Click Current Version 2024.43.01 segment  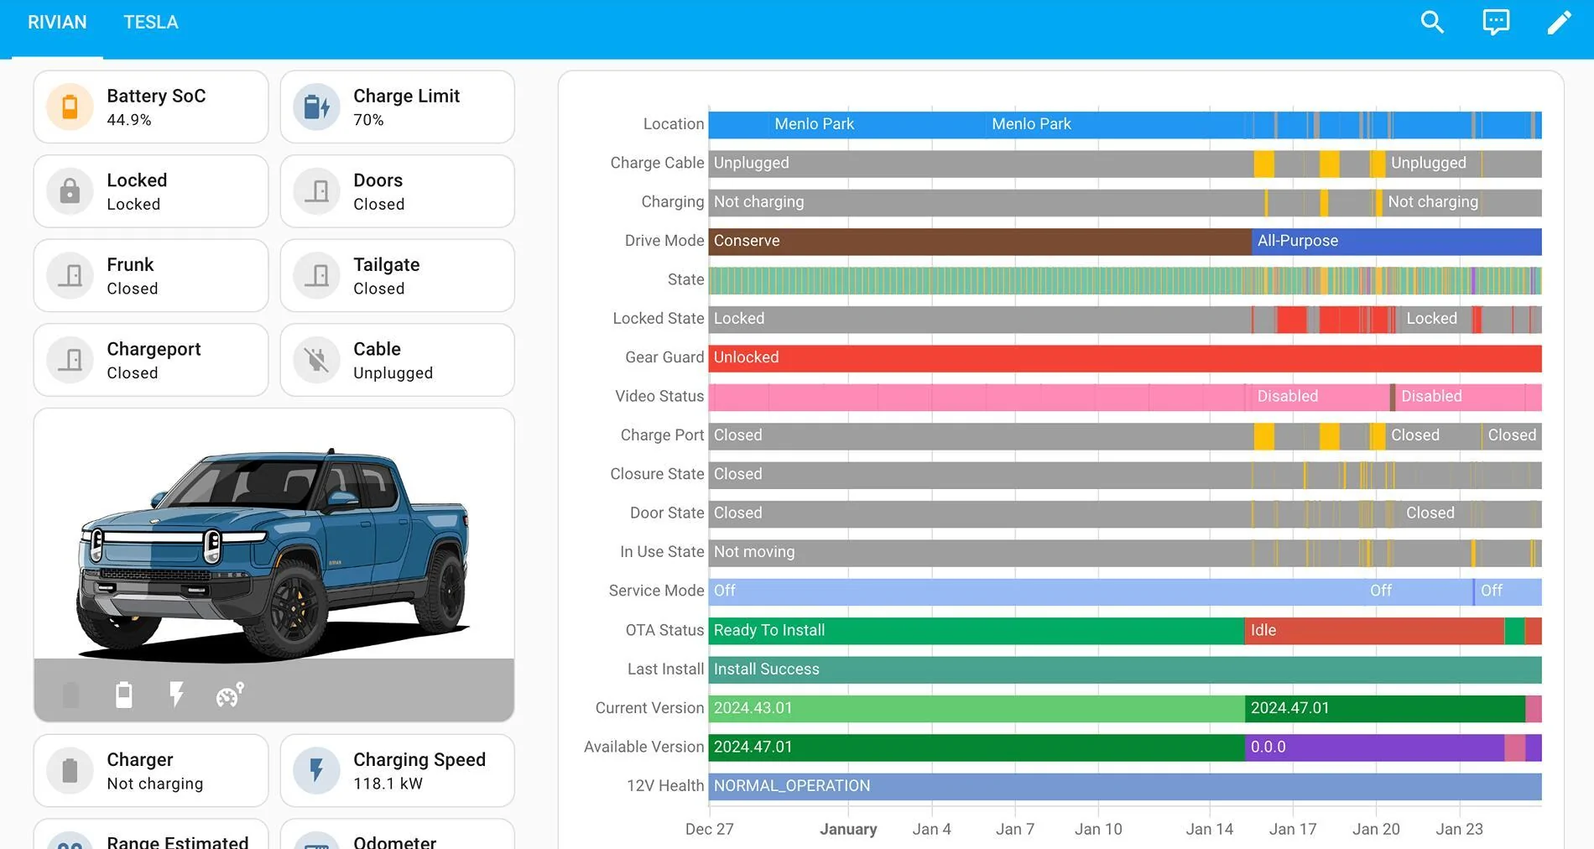click(977, 709)
